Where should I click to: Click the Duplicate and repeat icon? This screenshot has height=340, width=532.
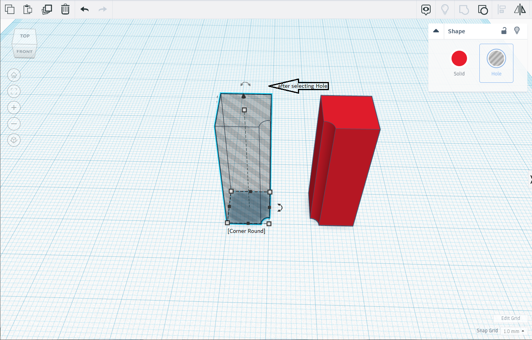coord(47,9)
